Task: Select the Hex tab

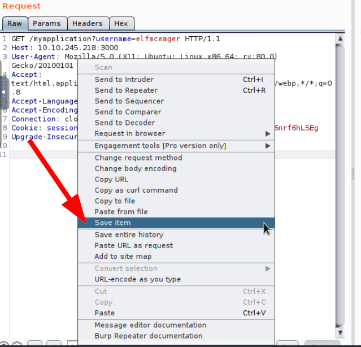Action: 121,24
